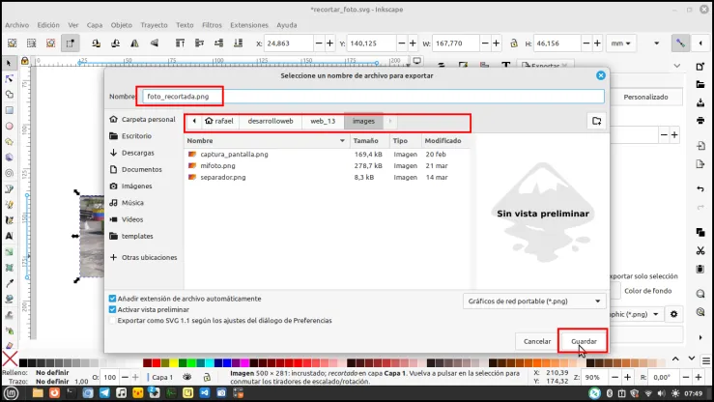The width and height of the screenshot is (714, 402).
Task: Open the mm units dropdown
Action: (x=620, y=43)
